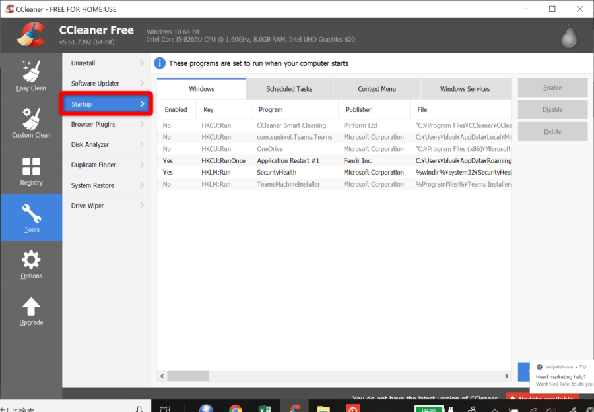Click the chevron beside Disk Analyzer
The height and width of the screenshot is (412, 594).
pos(142,144)
